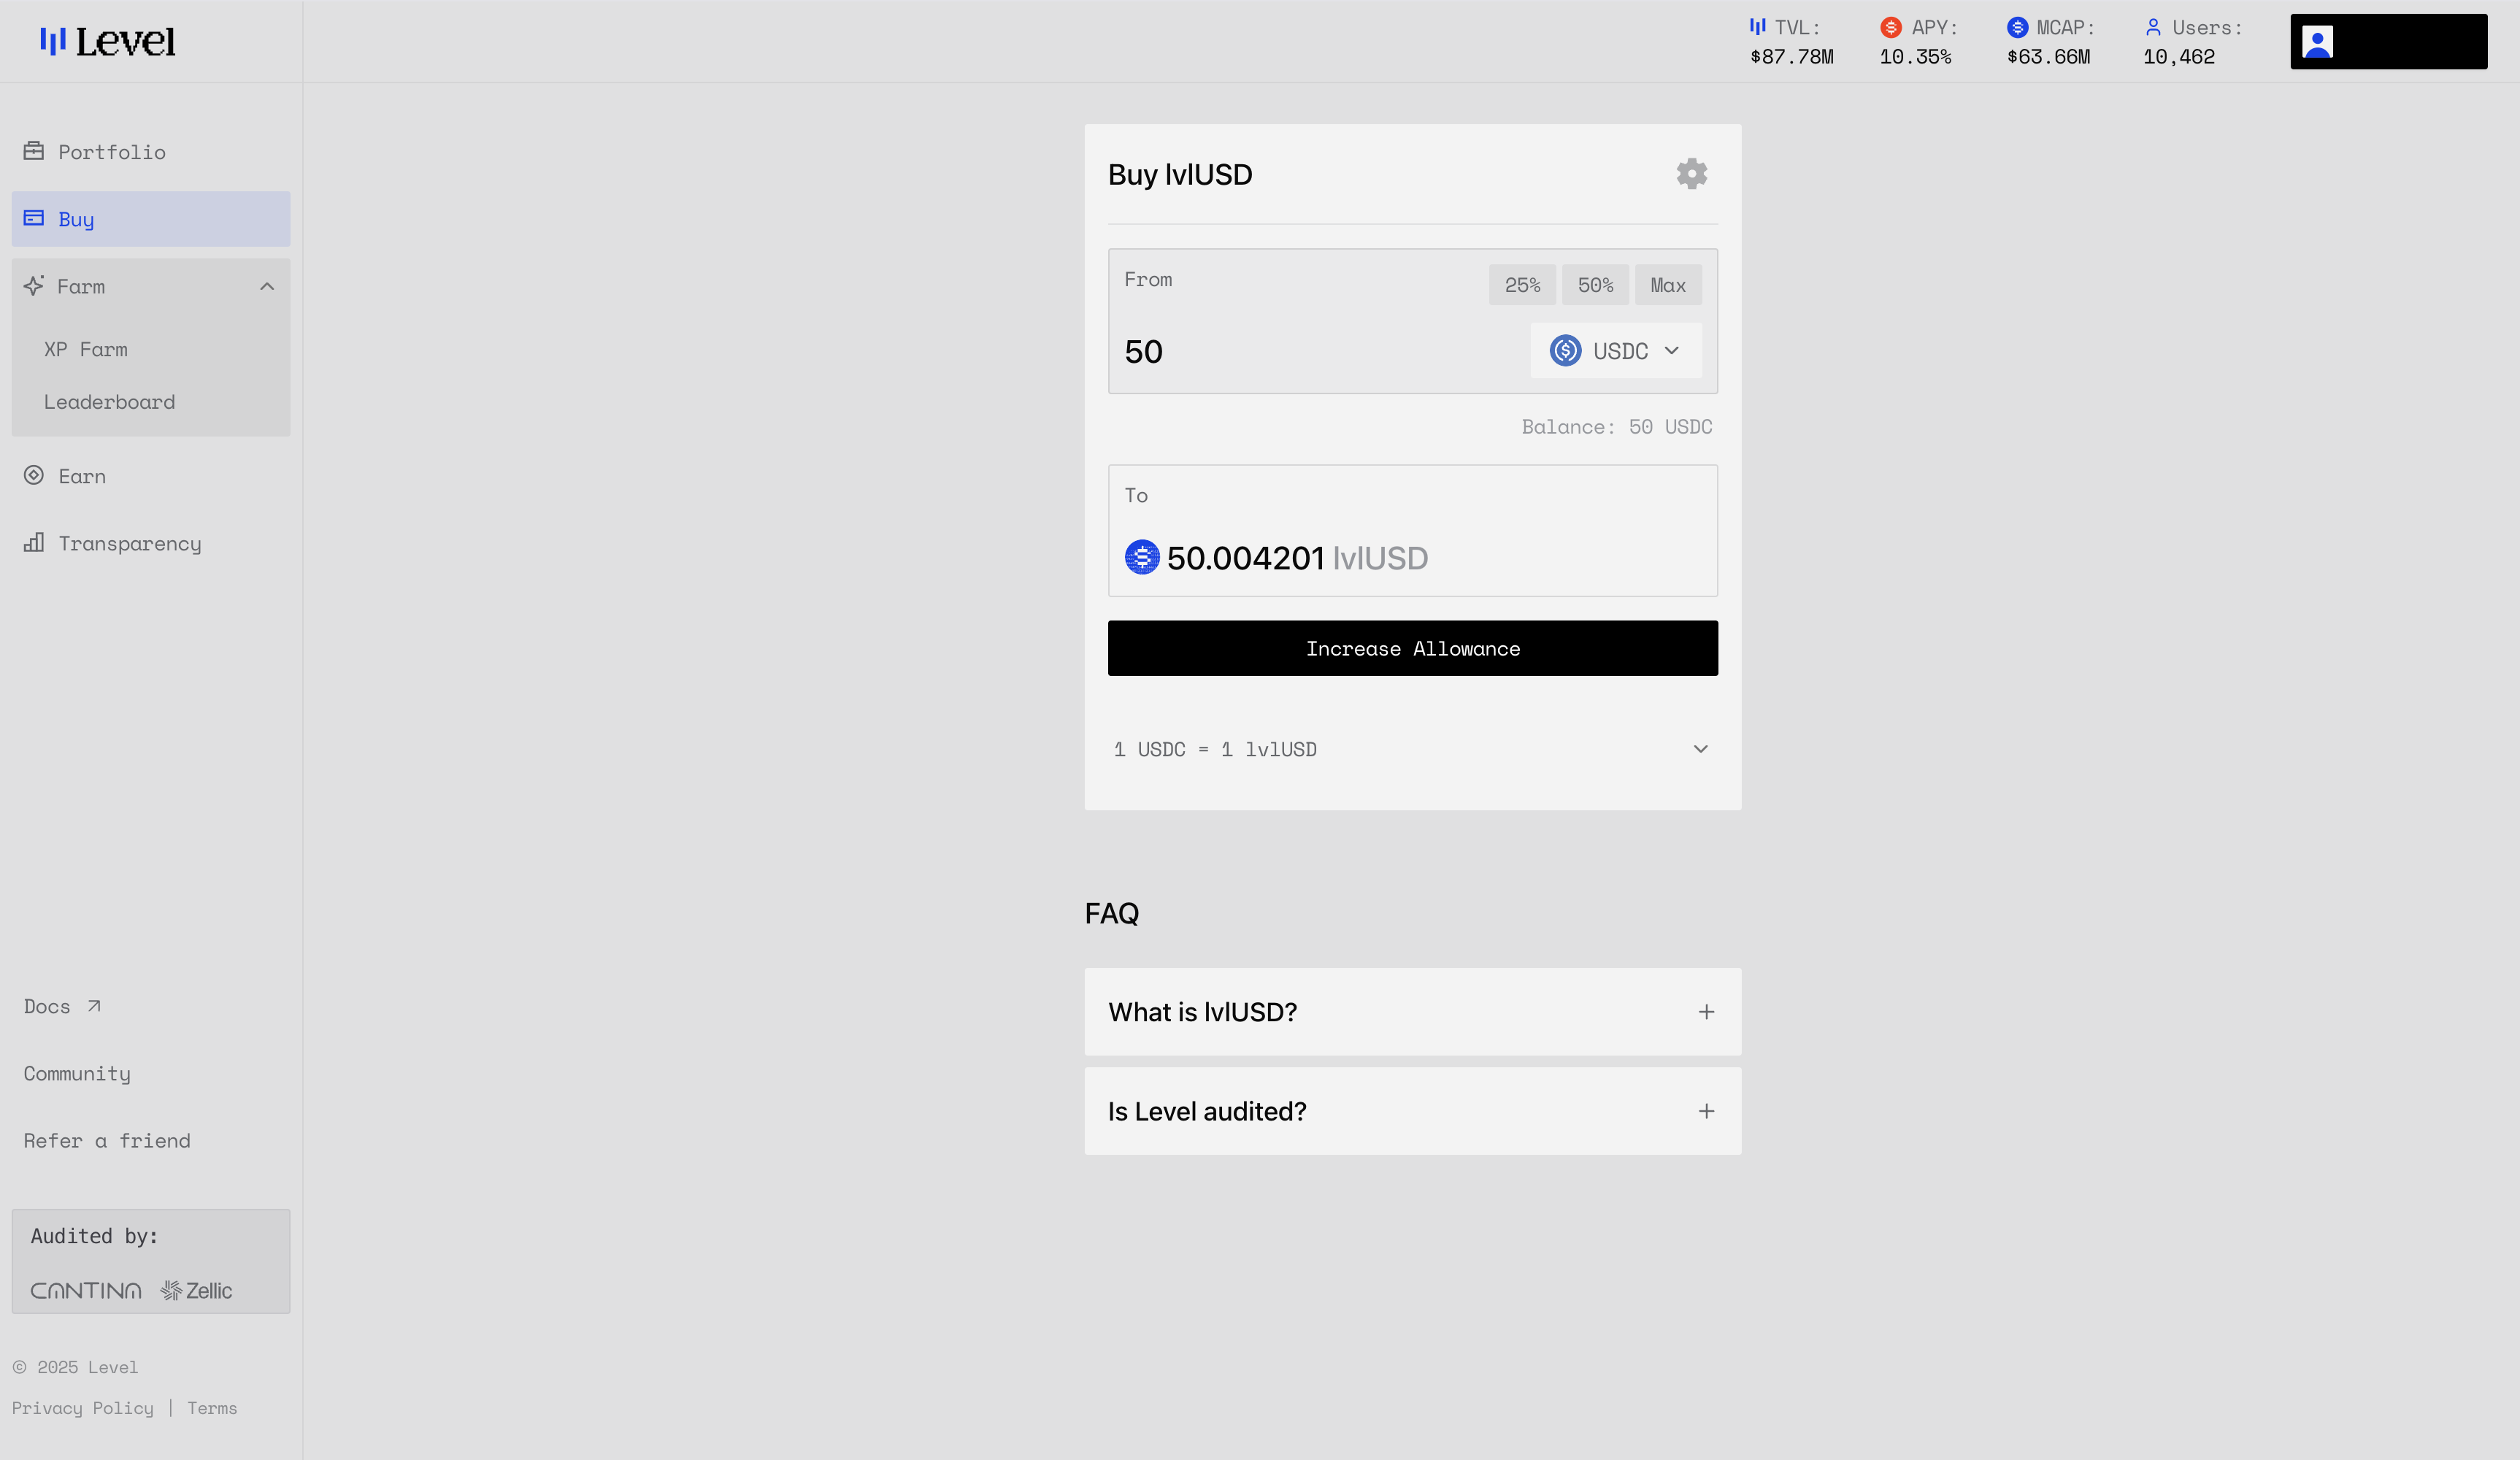Expand exchange rate details chevron
The width and height of the screenshot is (2520, 1460).
click(x=1700, y=749)
